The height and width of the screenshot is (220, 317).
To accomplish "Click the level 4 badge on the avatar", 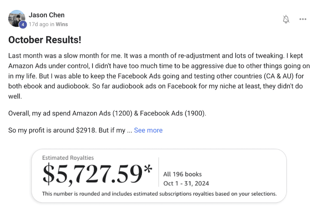I will pos(22,24).
